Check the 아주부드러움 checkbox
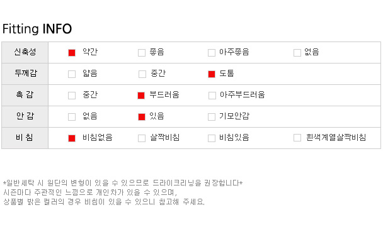The height and width of the screenshot is (227, 383). (212, 96)
